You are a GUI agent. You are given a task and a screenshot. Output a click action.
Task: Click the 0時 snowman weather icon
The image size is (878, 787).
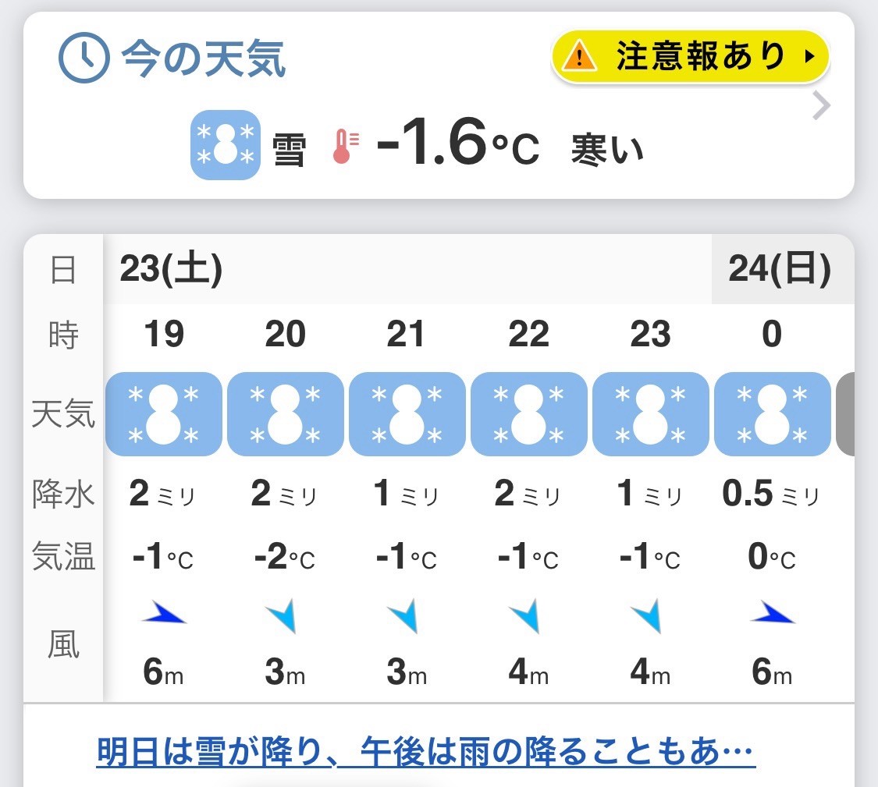point(773,413)
